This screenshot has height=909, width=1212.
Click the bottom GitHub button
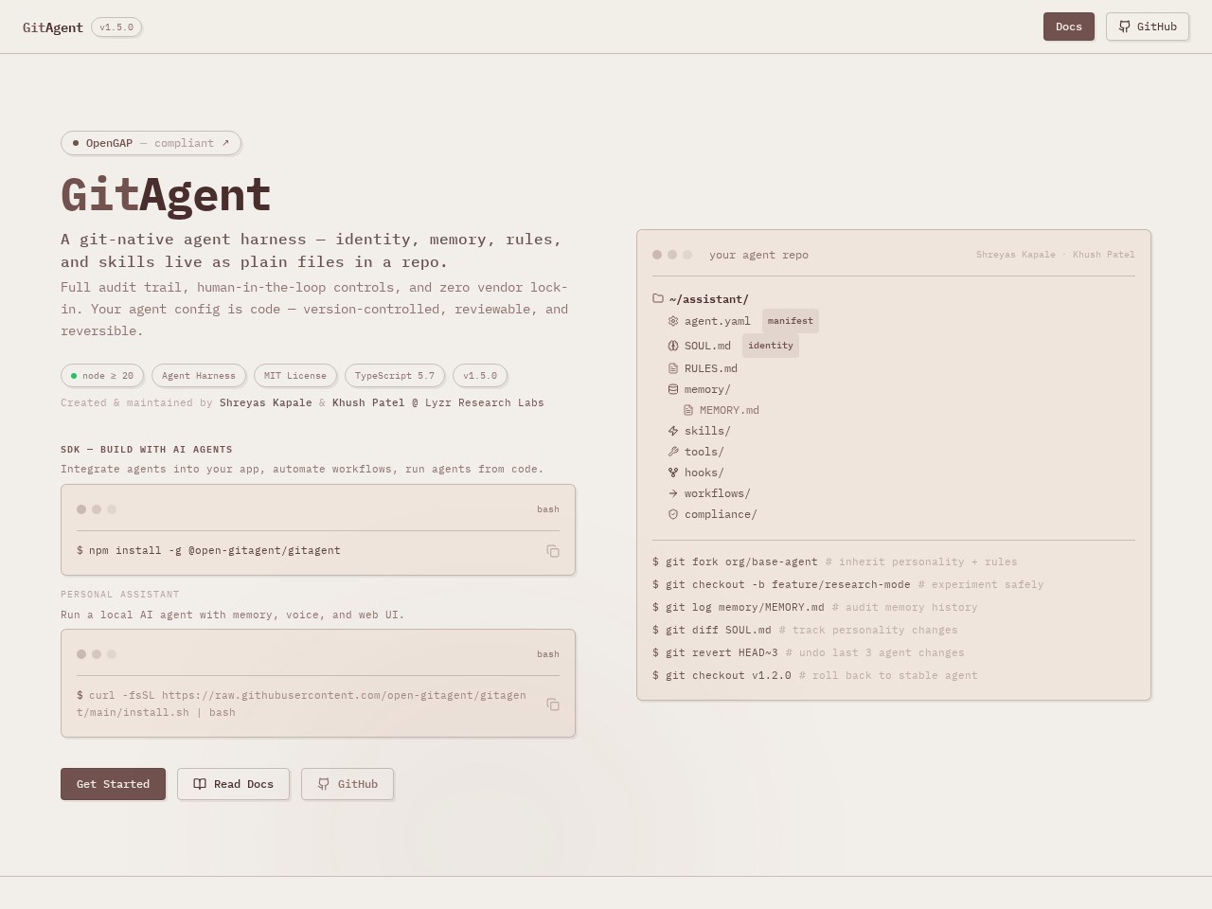pyautogui.click(x=348, y=784)
